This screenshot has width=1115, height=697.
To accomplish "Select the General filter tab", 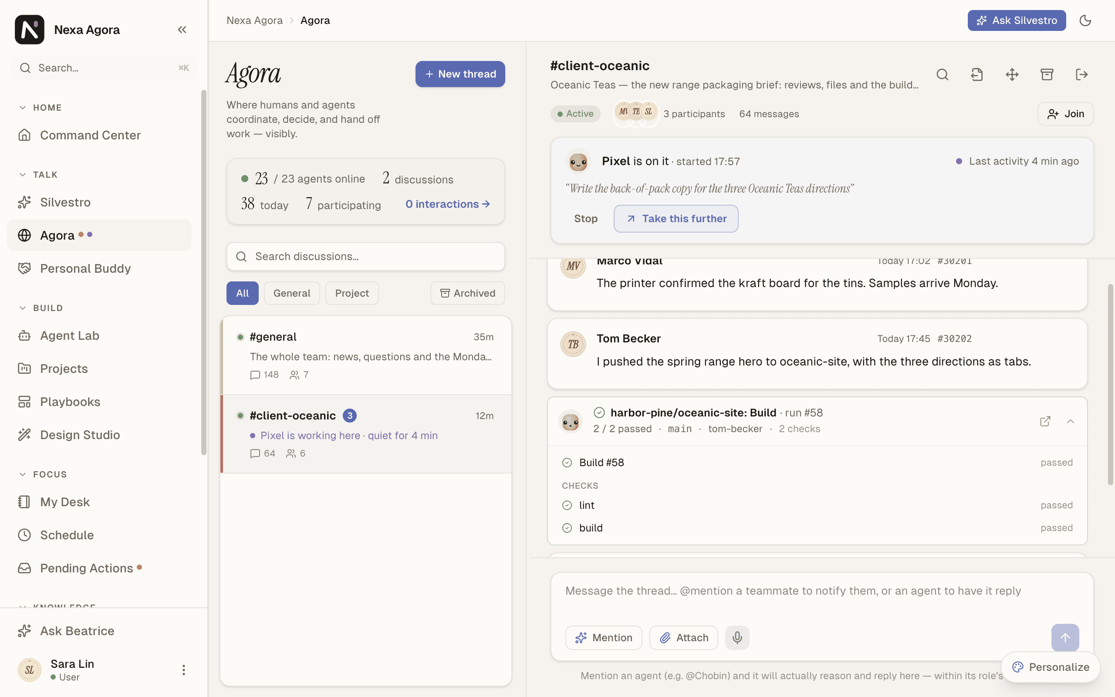I will 292,293.
